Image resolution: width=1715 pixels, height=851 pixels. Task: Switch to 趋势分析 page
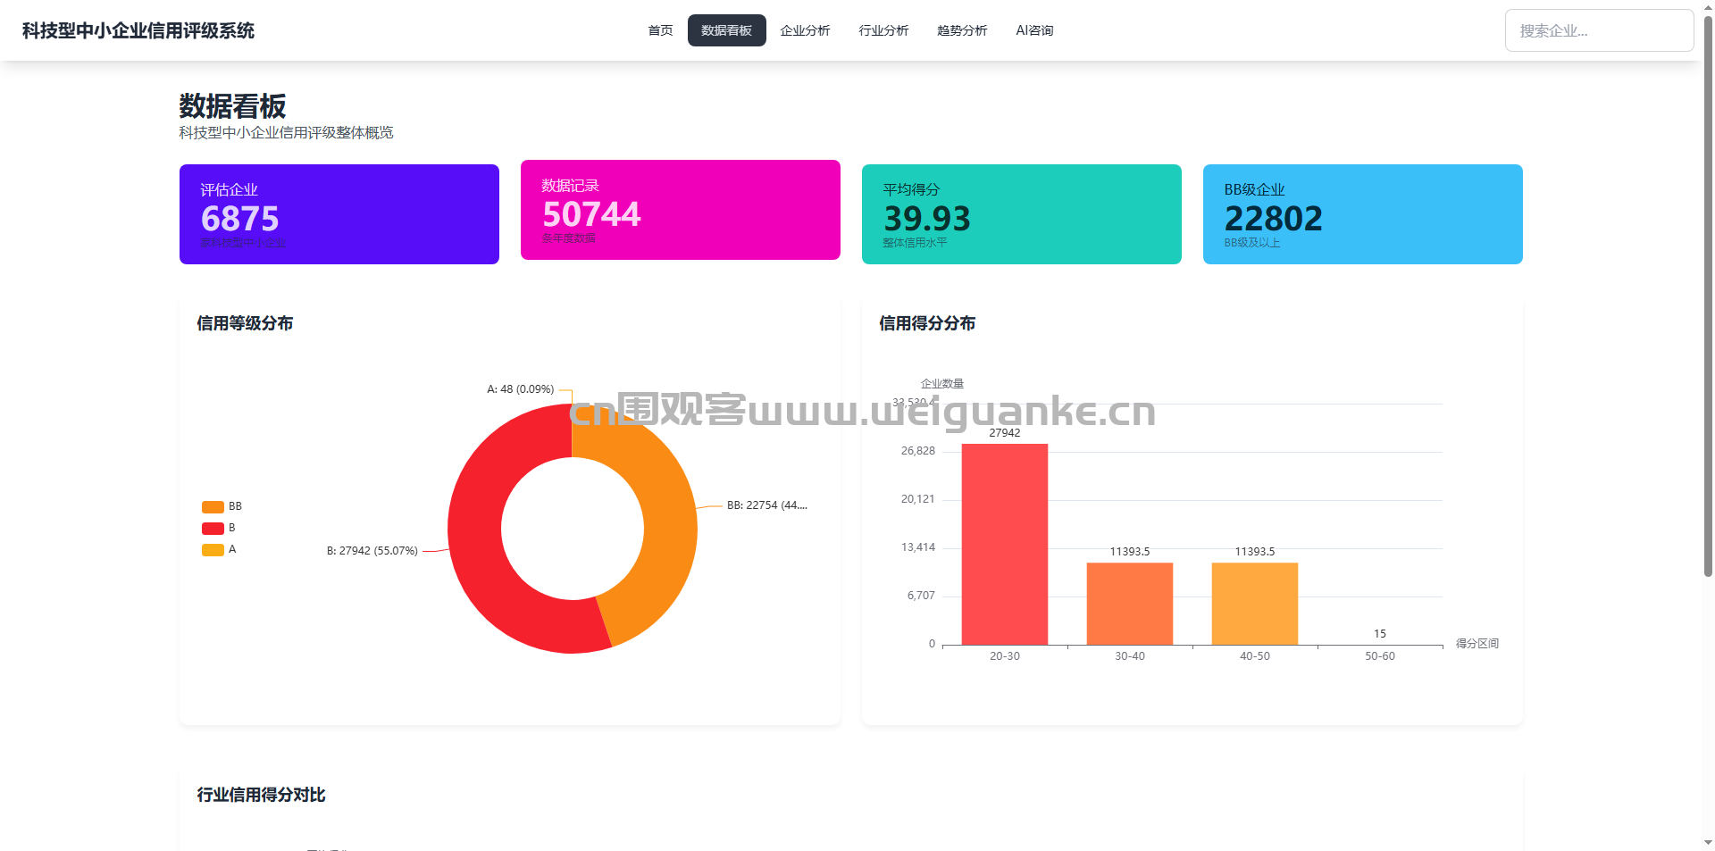click(962, 30)
